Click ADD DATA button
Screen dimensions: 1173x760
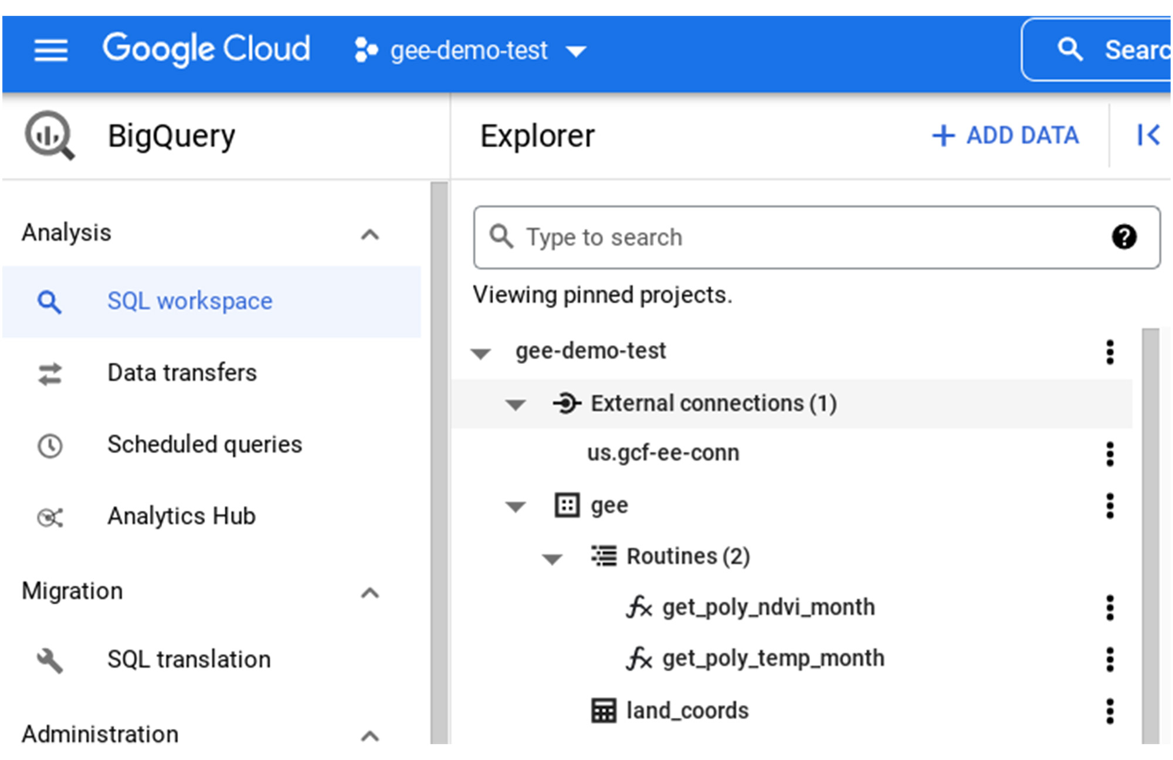(x=1005, y=136)
